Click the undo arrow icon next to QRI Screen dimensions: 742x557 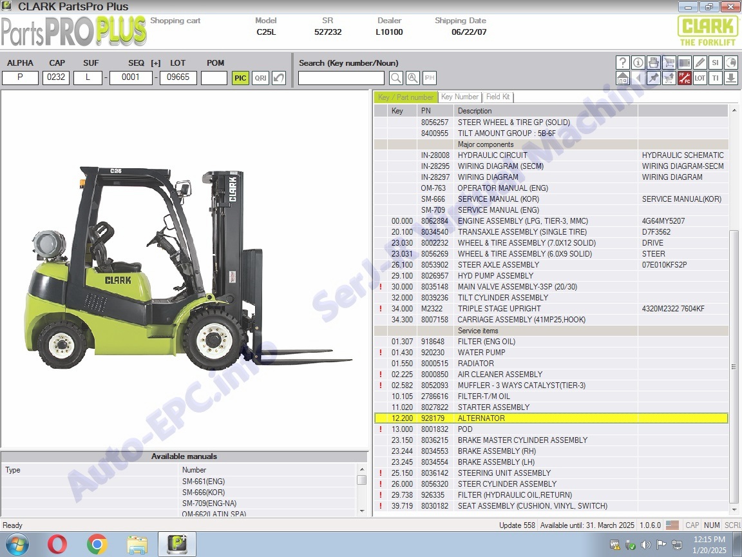279,78
